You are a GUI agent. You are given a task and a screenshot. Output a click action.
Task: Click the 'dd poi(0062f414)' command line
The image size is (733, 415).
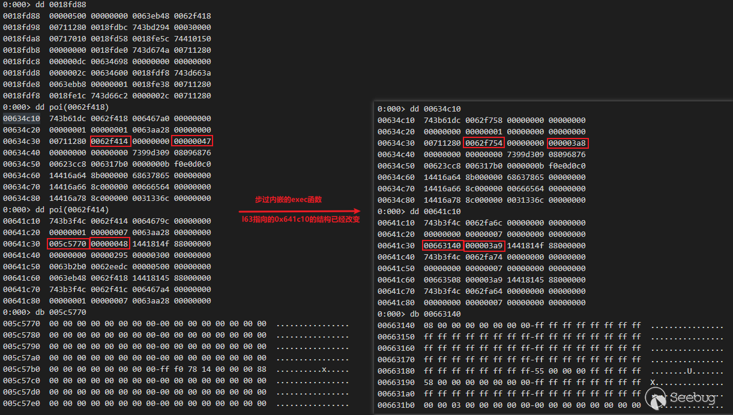pyautogui.click(x=56, y=210)
